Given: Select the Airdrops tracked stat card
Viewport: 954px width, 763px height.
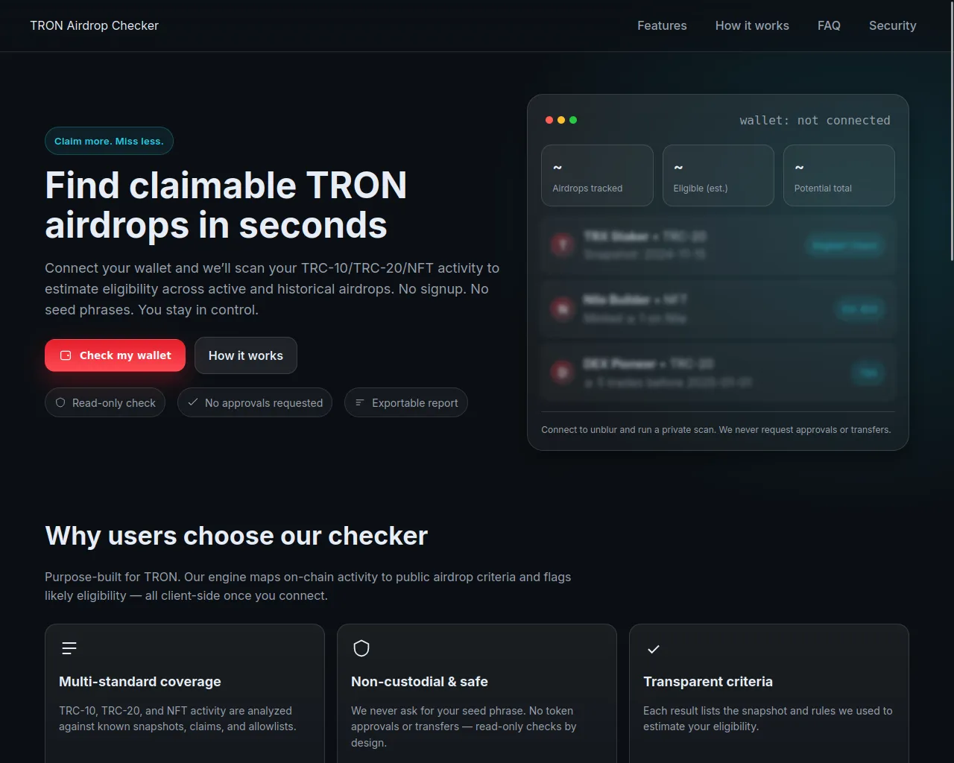Looking at the screenshot, I should point(597,175).
